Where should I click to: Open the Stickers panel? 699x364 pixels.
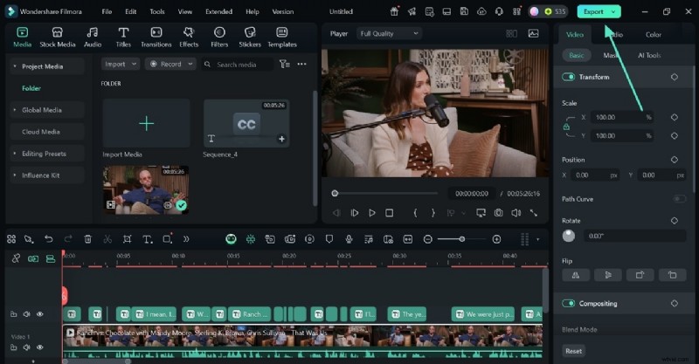point(250,37)
